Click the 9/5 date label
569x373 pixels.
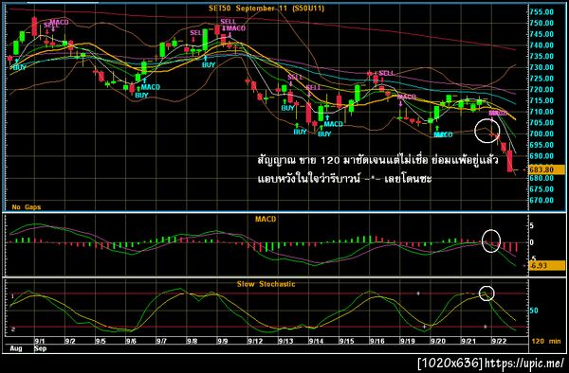pyautogui.click(x=101, y=341)
